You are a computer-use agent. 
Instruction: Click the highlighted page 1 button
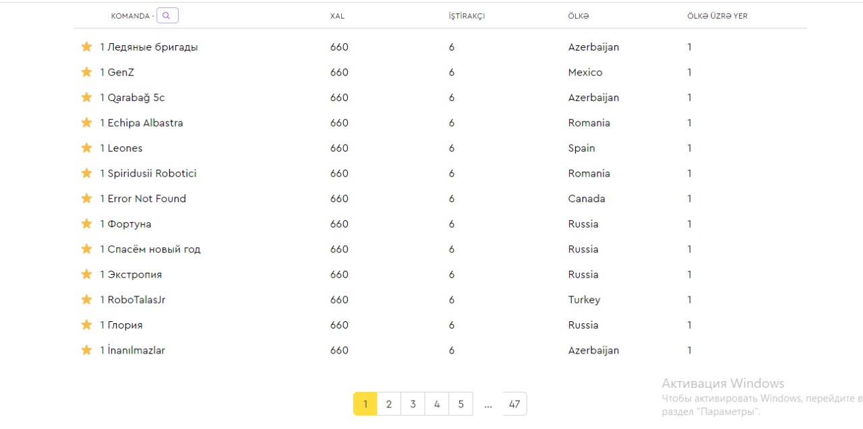365,404
